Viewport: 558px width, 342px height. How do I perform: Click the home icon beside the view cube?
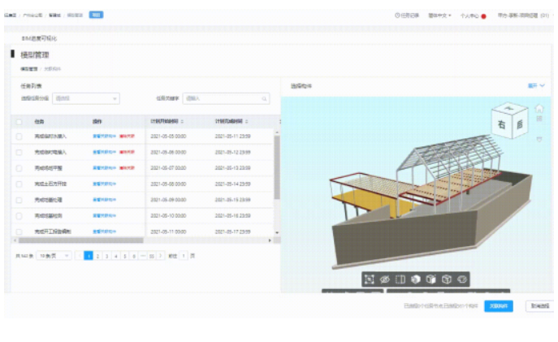click(539, 108)
